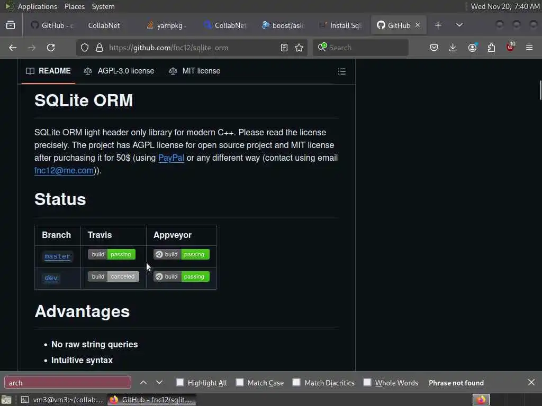Viewport: 542px width, 406px height.
Task: Switch to the boost/asio browser tab
Action: point(283,25)
